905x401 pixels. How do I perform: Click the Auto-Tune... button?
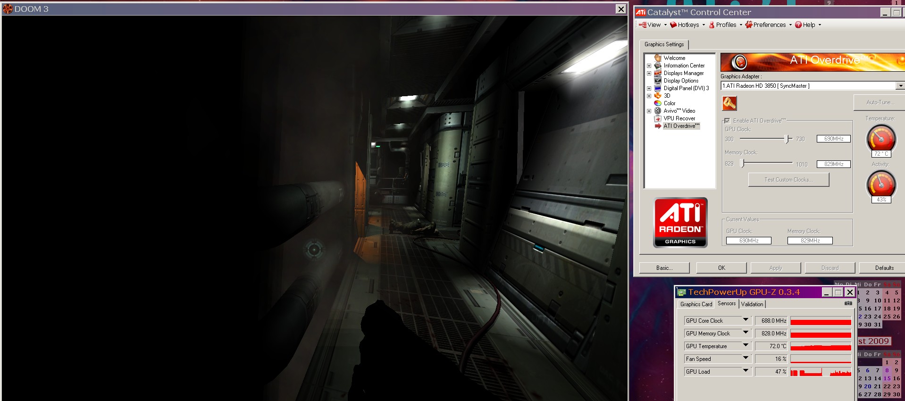[880, 102]
